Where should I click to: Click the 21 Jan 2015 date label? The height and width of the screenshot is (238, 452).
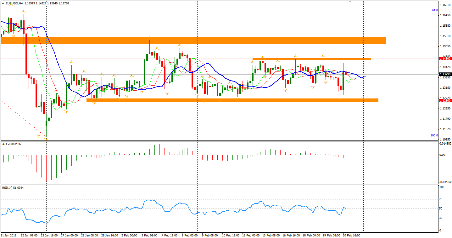[x=8, y=235]
